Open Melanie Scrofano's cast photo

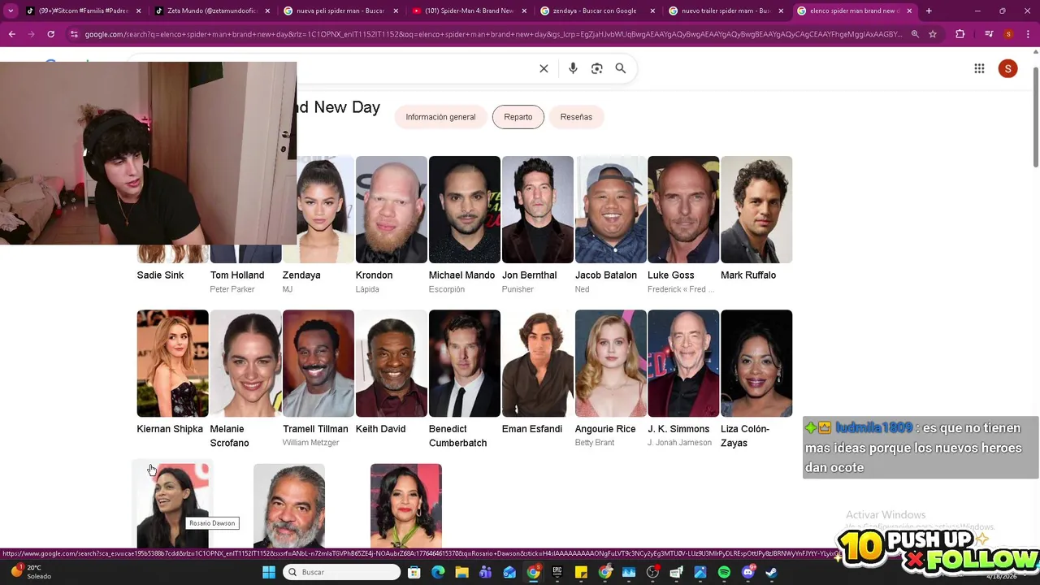(x=245, y=363)
